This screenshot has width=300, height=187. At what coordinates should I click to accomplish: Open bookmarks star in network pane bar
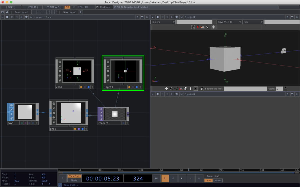coord(26,17)
